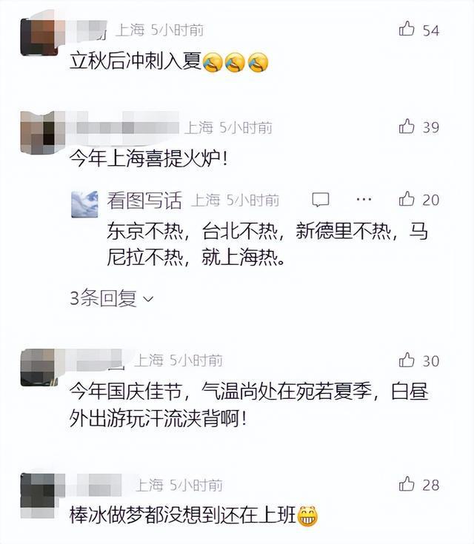Screen dimensions: 474x544
Task: Like the 今年上海喜提火炉 comment
Action: [407, 126]
